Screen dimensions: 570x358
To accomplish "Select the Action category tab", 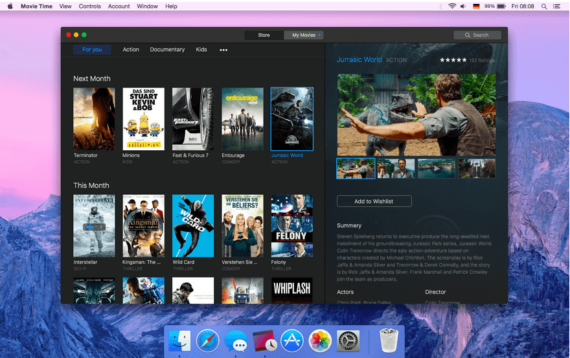I will pyautogui.click(x=131, y=49).
